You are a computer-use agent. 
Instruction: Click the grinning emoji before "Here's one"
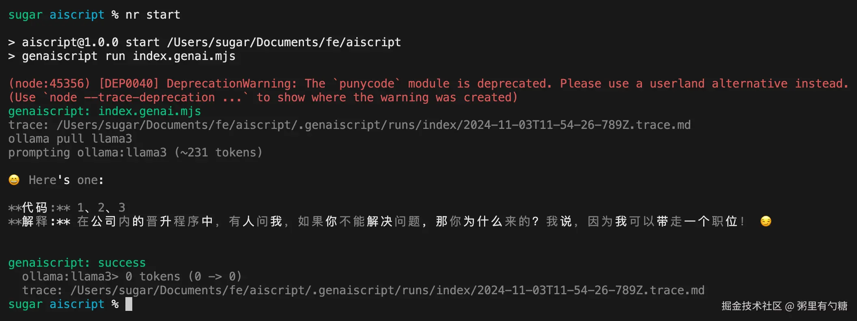pyautogui.click(x=14, y=180)
